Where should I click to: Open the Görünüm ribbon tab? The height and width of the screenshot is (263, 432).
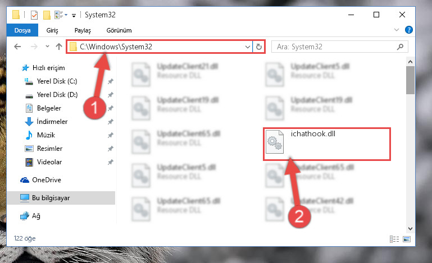pyautogui.click(x=119, y=30)
